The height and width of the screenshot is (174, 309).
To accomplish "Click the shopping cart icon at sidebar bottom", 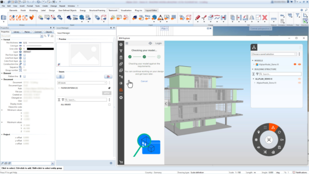I will [x=121, y=162].
